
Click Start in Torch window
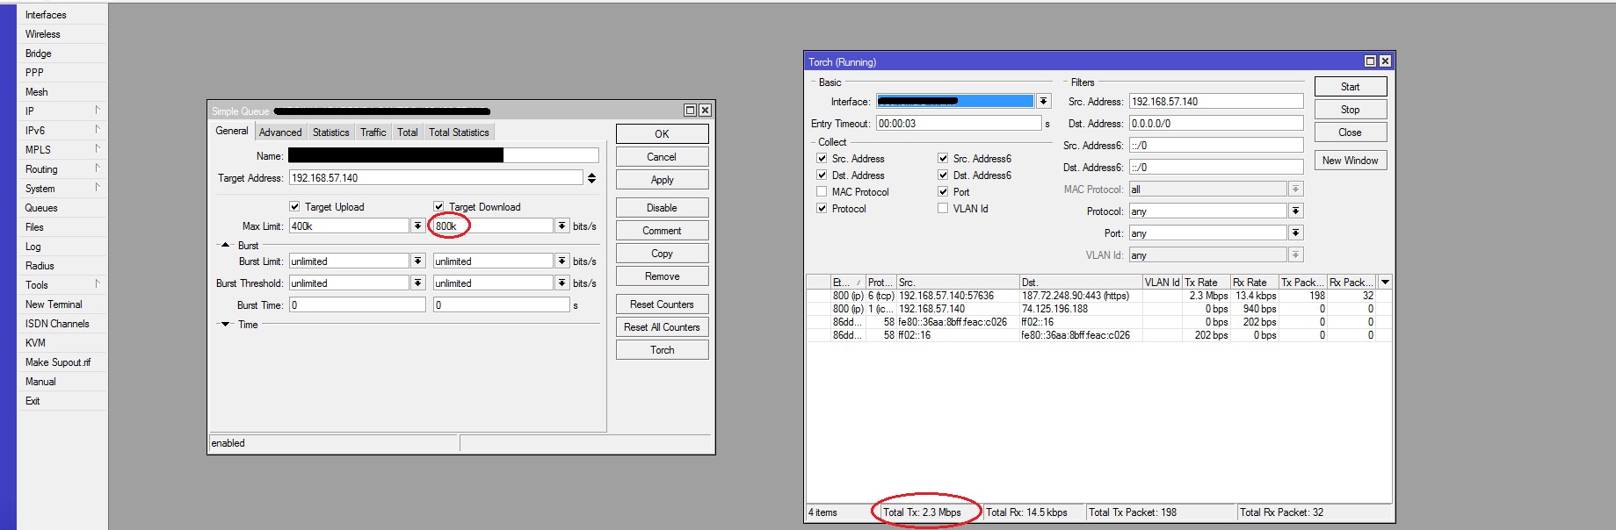pyautogui.click(x=1351, y=87)
